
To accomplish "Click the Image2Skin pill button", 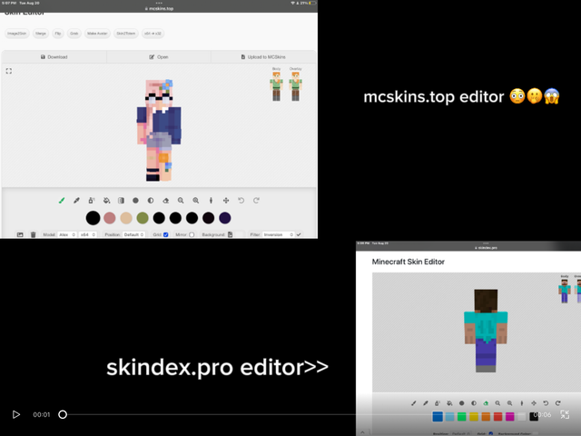I will point(16,34).
